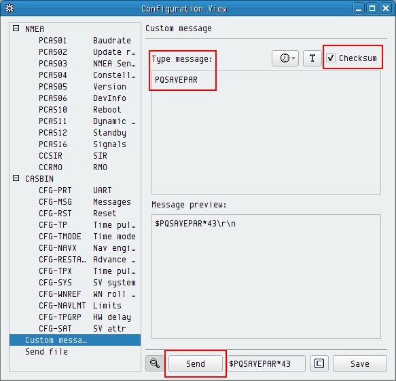Select CFG-PRT UART entry

tap(75, 190)
